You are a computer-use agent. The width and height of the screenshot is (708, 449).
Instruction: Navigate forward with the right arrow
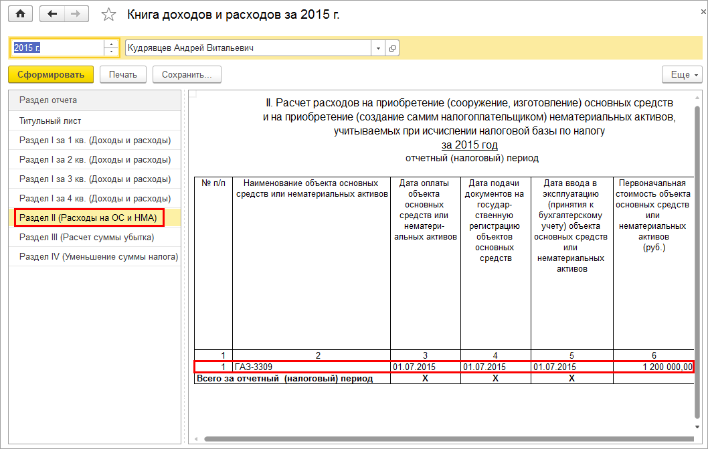(x=76, y=14)
